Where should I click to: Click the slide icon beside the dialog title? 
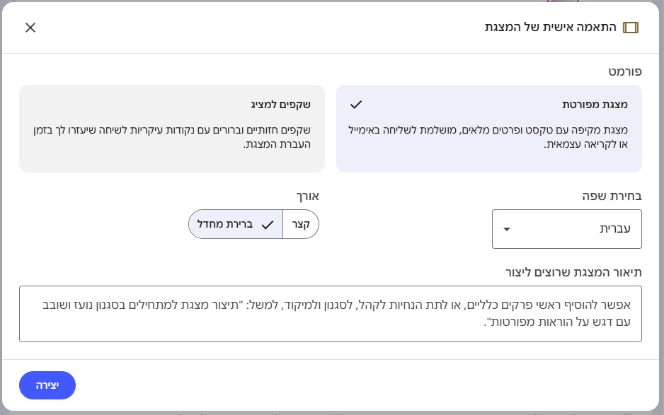coord(630,28)
